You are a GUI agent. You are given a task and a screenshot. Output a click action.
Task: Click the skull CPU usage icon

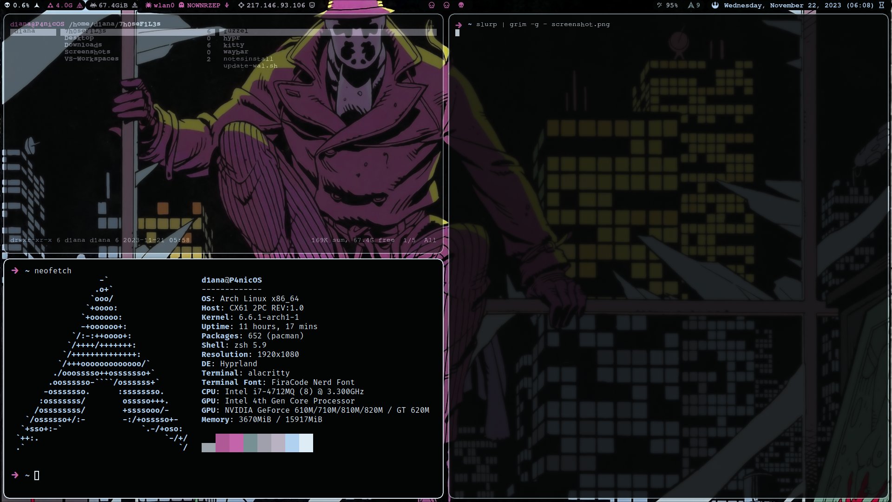(x=7, y=5)
